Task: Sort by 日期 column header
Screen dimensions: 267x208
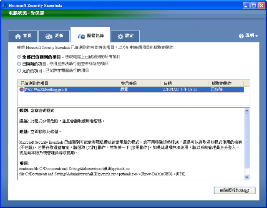Action: tap(184, 84)
